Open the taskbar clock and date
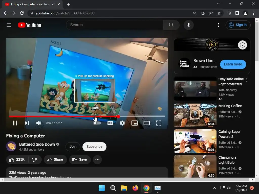 click(x=241, y=188)
